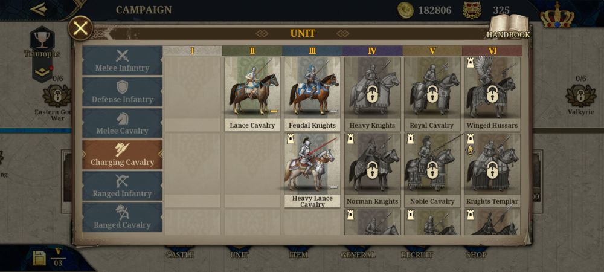Open the Ranged Cavalry category
The image size is (604, 272).
point(122,218)
